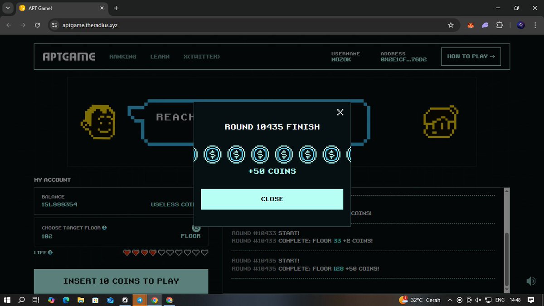This screenshot has height=306, width=544.
Task: Toggle the bookmark star in the address bar
Action: point(451,25)
